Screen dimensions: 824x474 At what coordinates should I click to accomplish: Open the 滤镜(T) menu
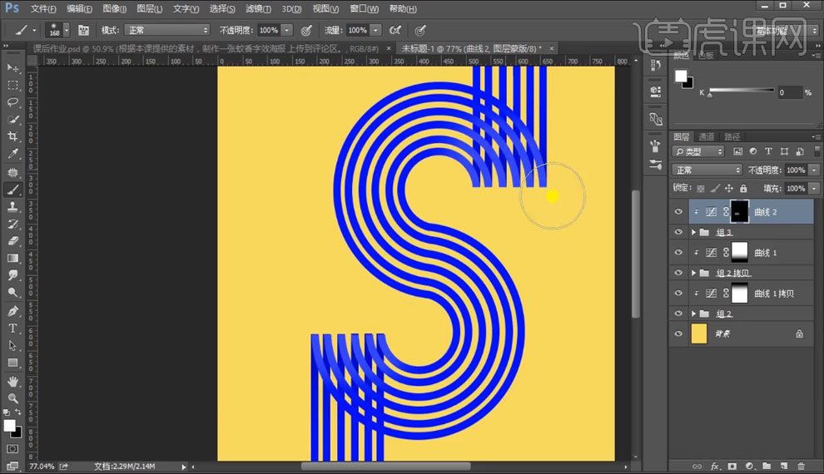pyautogui.click(x=258, y=8)
